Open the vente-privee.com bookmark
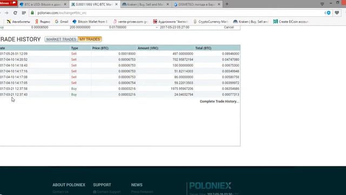 [x=130, y=22]
